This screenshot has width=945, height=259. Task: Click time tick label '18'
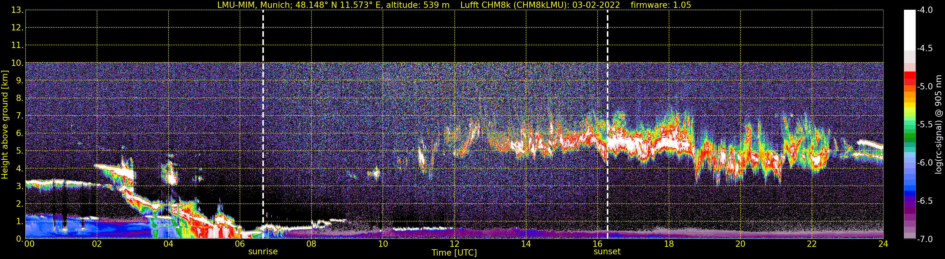[669, 244]
